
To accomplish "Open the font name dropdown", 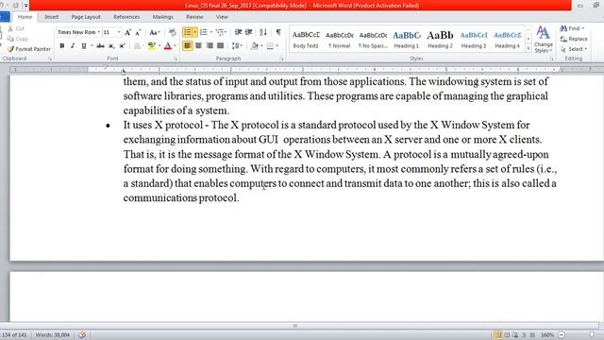I will tap(99, 32).
